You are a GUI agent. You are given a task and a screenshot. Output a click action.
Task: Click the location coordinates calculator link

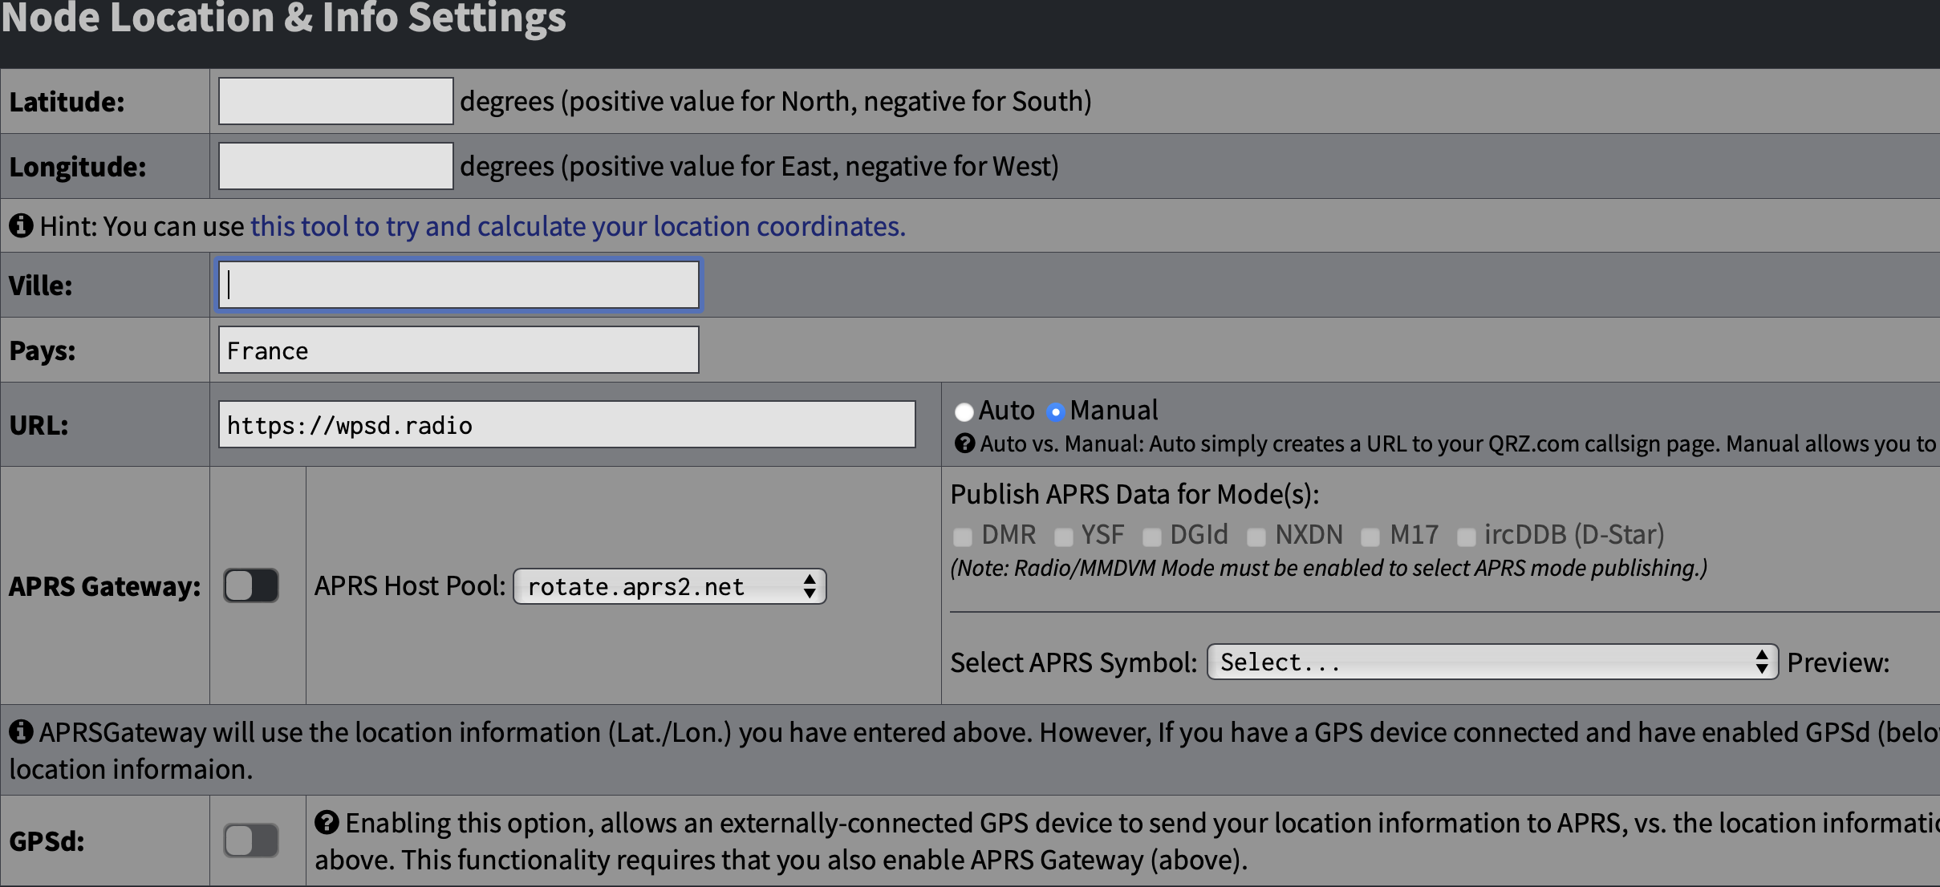[x=578, y=225]
